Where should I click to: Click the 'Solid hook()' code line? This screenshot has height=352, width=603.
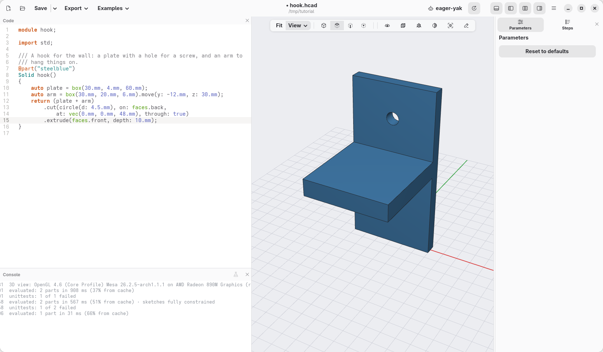pos(37,75)
